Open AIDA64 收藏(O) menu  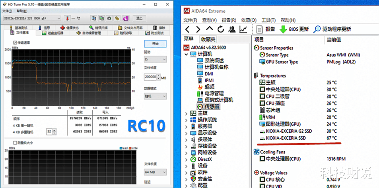(249, 20)
